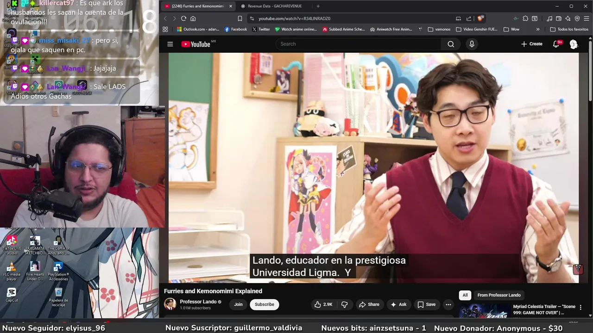
Task: Reload the current page
Action: (x=183, y=18)
